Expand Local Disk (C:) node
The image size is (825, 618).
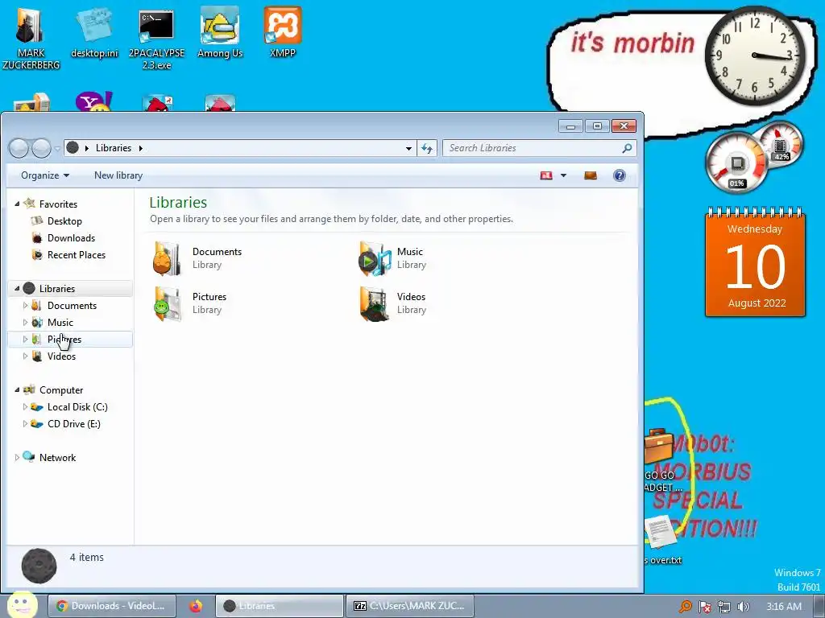25,406
